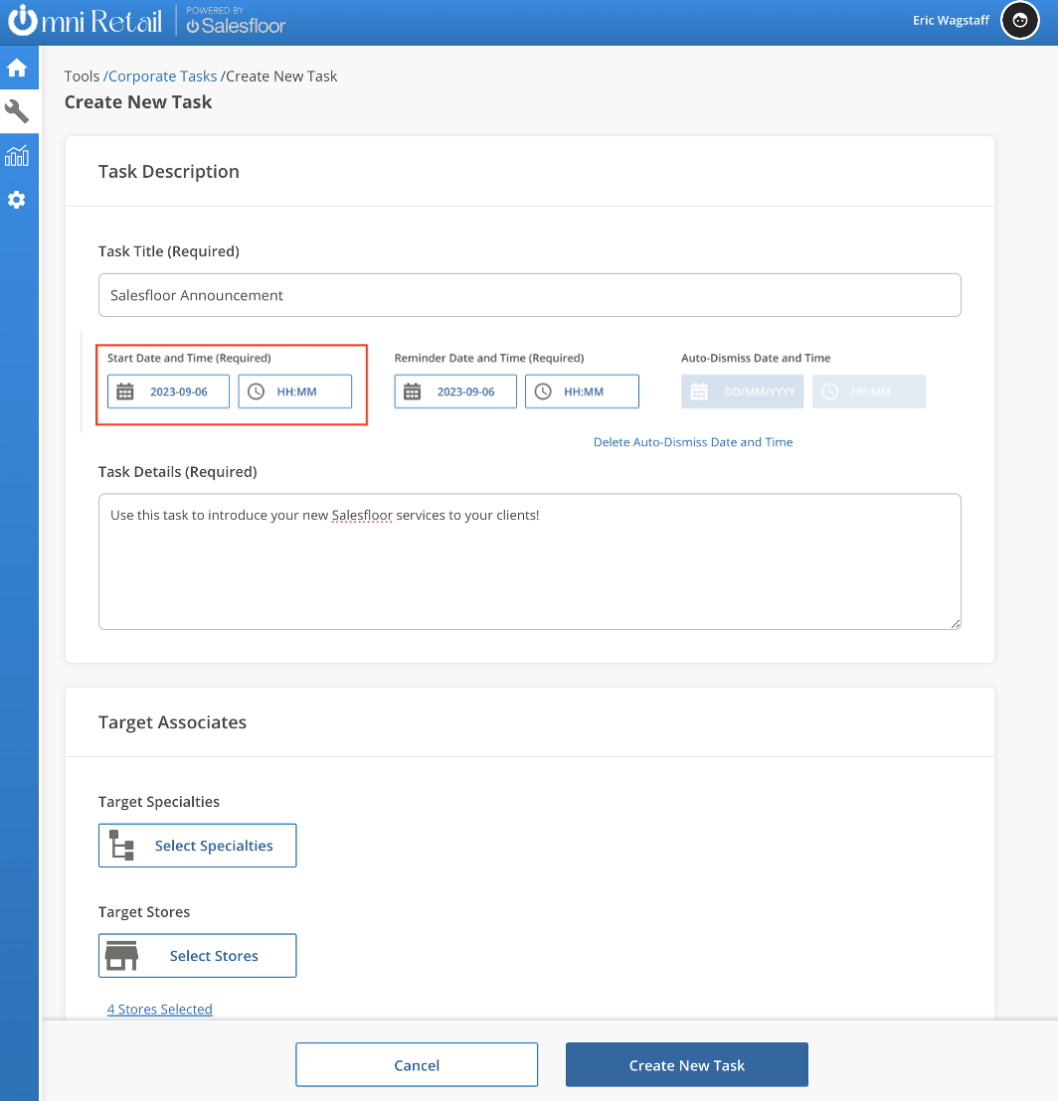
Task: Click the Target Stores label
Action: click(144, 912)
